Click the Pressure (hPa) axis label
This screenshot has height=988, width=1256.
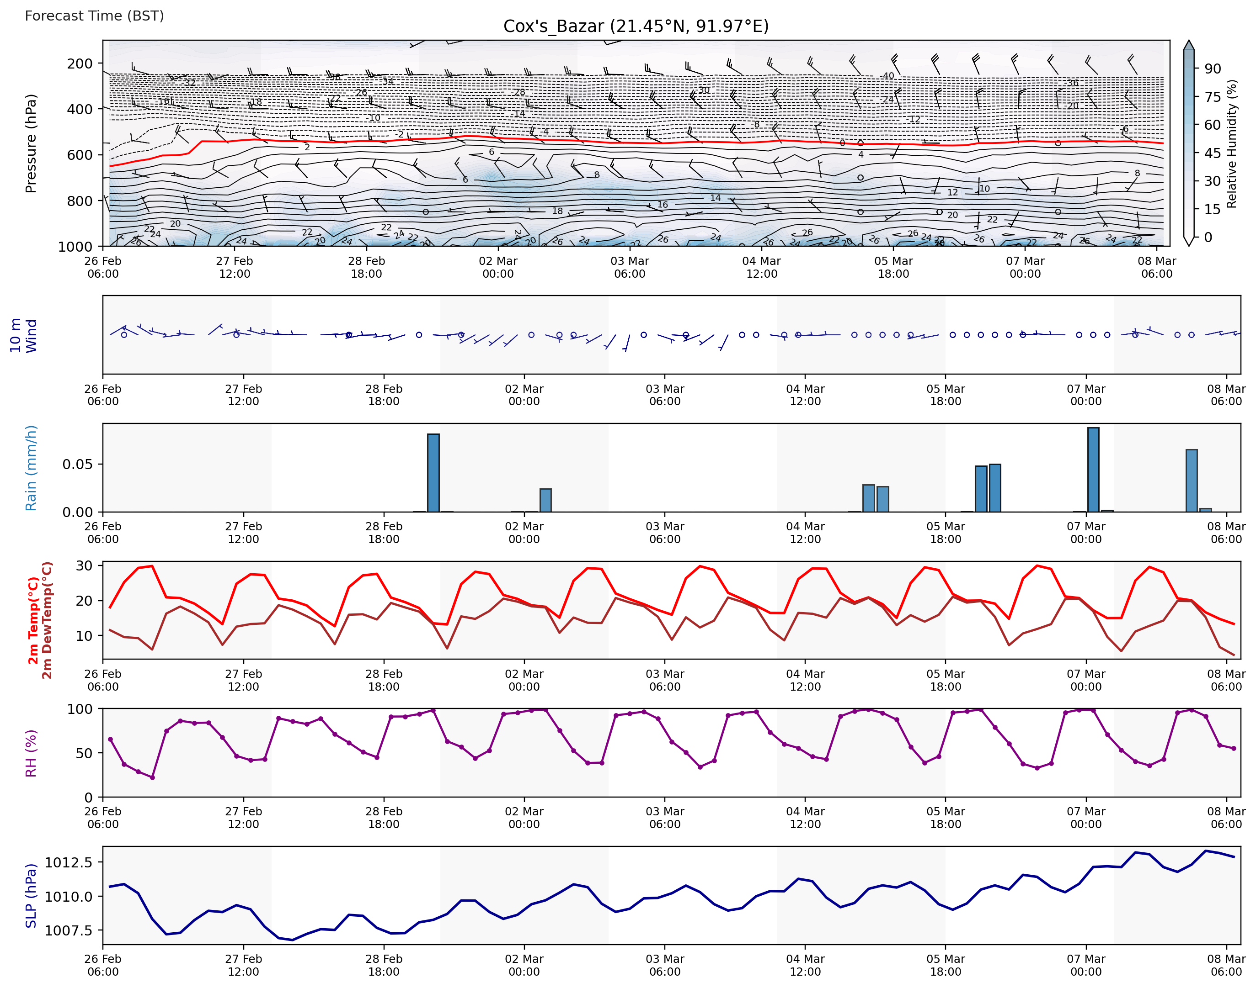pos(31,143)
